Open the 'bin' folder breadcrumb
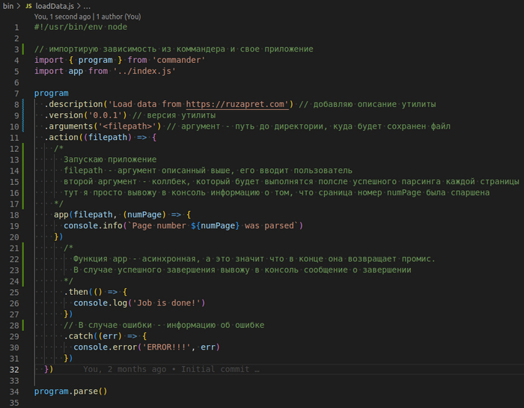 click(x=7, y=6)
